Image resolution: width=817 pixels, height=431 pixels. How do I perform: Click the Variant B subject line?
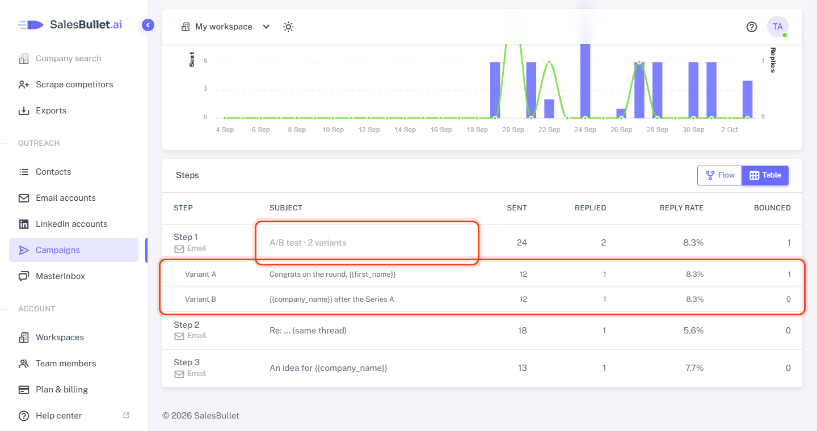coord(332,299)
